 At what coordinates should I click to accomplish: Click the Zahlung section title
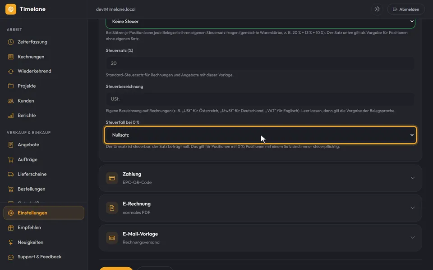(132, 174)
